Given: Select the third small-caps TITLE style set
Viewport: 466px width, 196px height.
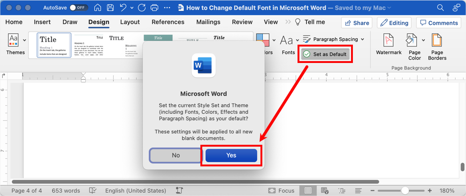Looking at the screenshot, I should [x=123, y=45].
